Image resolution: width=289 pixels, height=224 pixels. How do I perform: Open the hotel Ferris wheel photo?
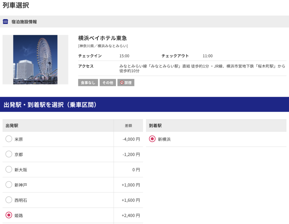click(x=35, y=60)
